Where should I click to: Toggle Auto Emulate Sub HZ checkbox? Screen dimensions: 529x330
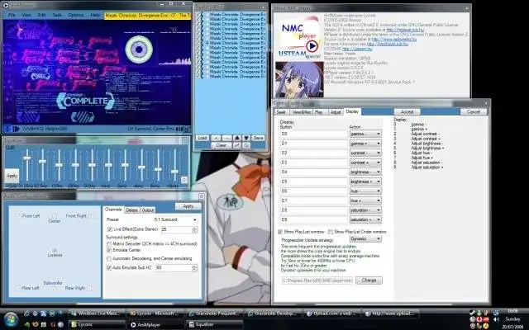click(109, 267)
